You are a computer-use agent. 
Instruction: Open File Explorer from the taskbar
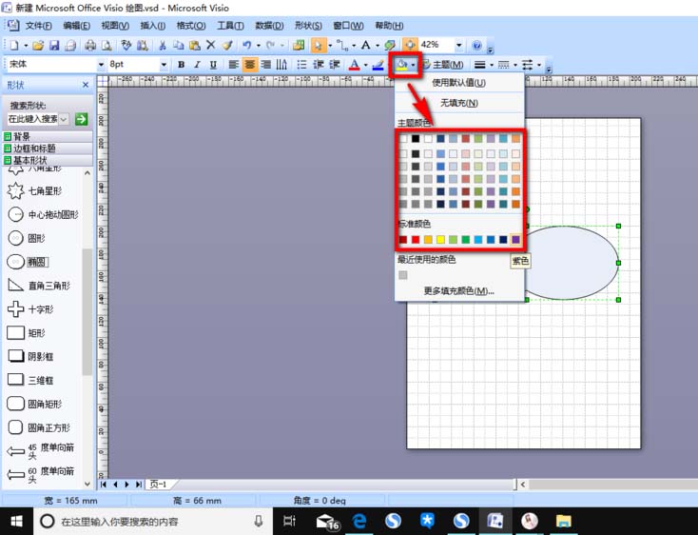tap(563, 521)
